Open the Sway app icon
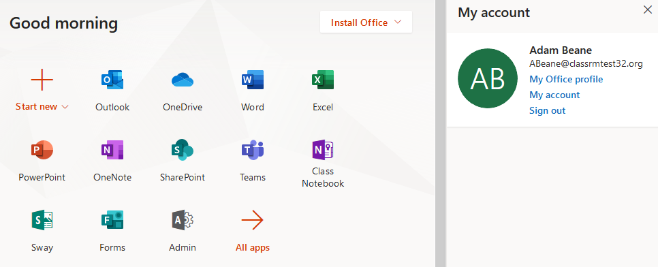 click(42, 221)
